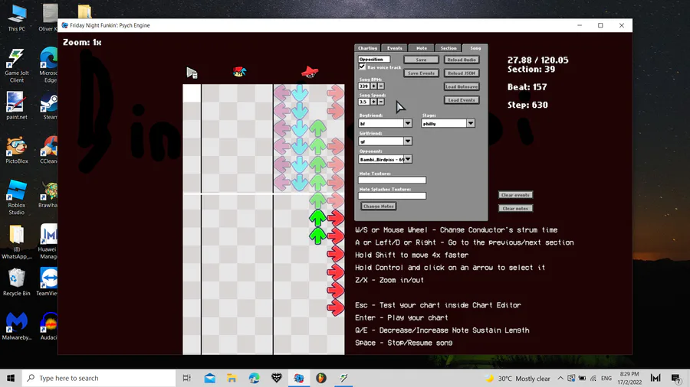Open TeamViewer desktop shortcut
This screenshot has width=690, height=387.
[48, 282]
